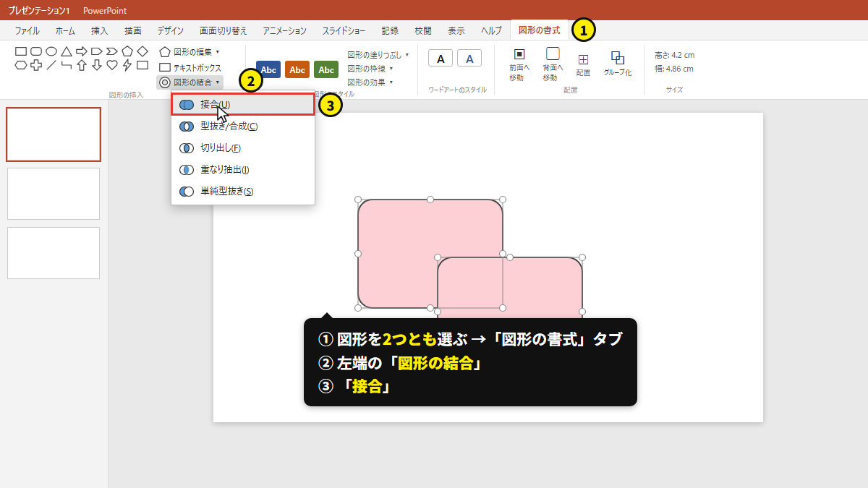Switch to the アニメーション tab

[285, 30]
